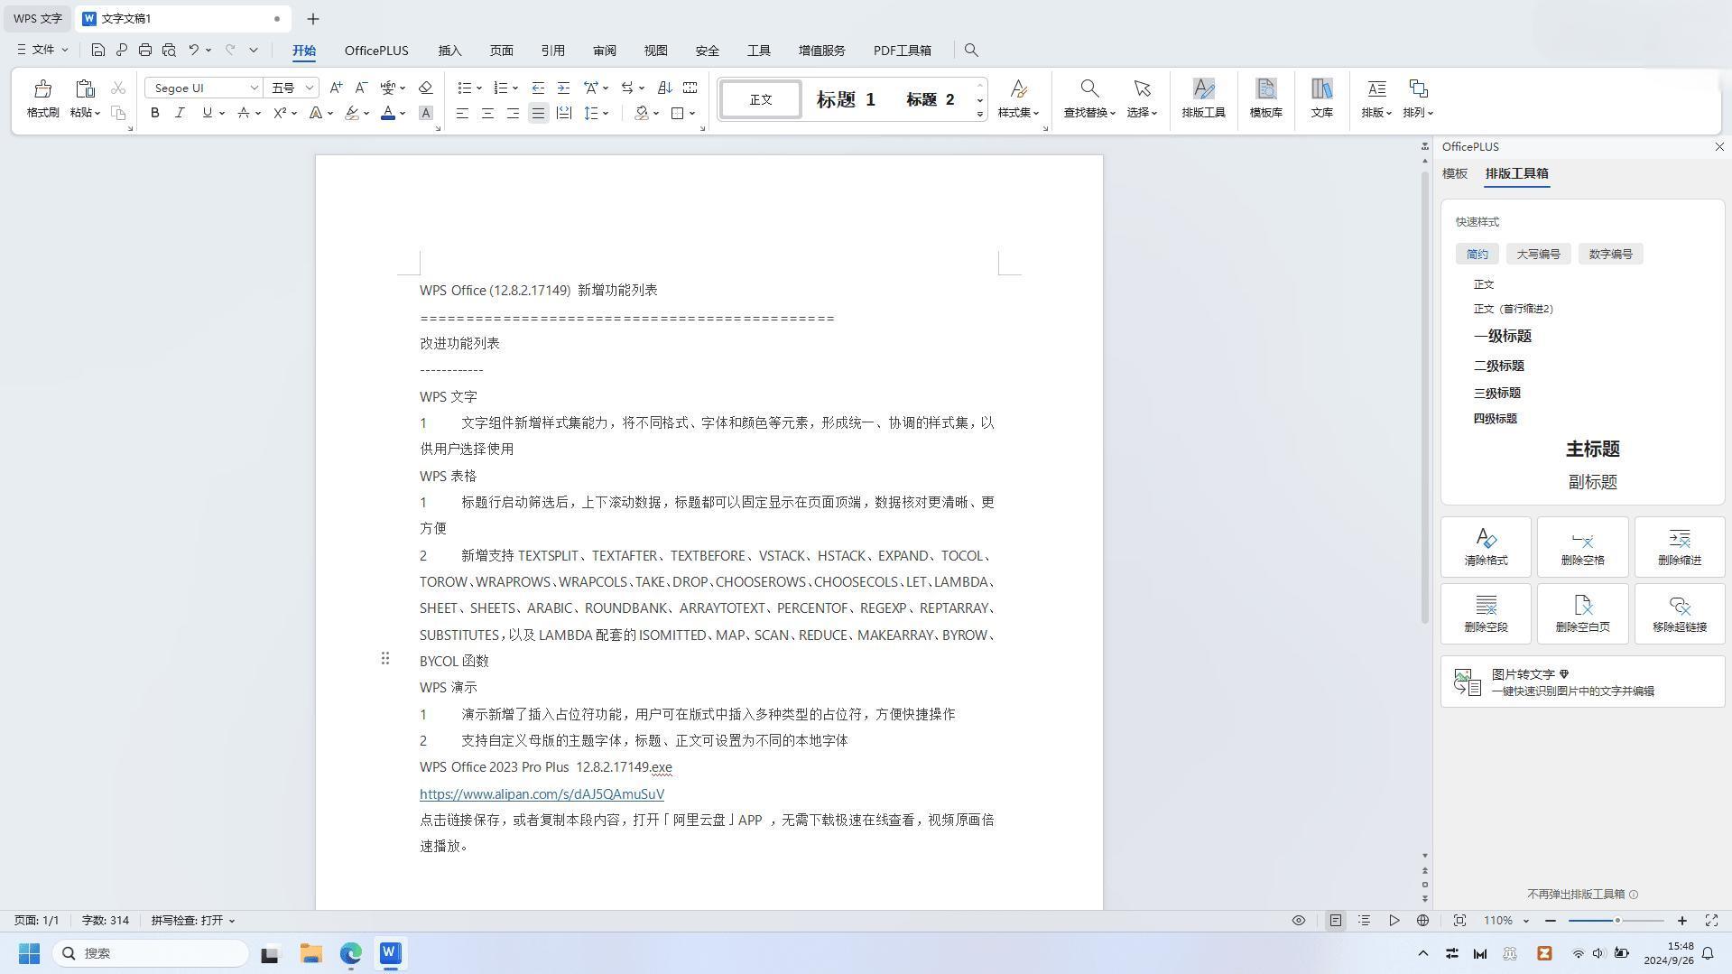The image size is (1732, 974).
Task: Open the alipan.com hyperlink in document
Action: coord(542,794)
